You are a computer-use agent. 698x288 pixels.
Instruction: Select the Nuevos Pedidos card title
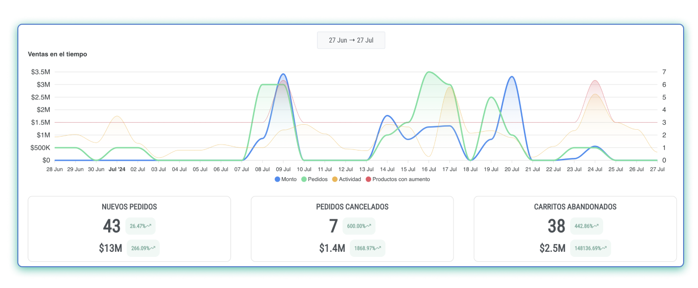point(129,207)
